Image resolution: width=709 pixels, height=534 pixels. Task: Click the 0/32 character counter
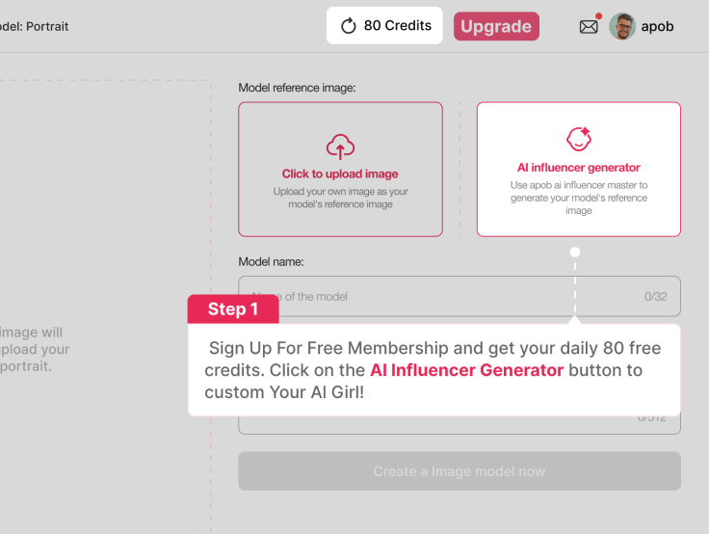[656, 297]
